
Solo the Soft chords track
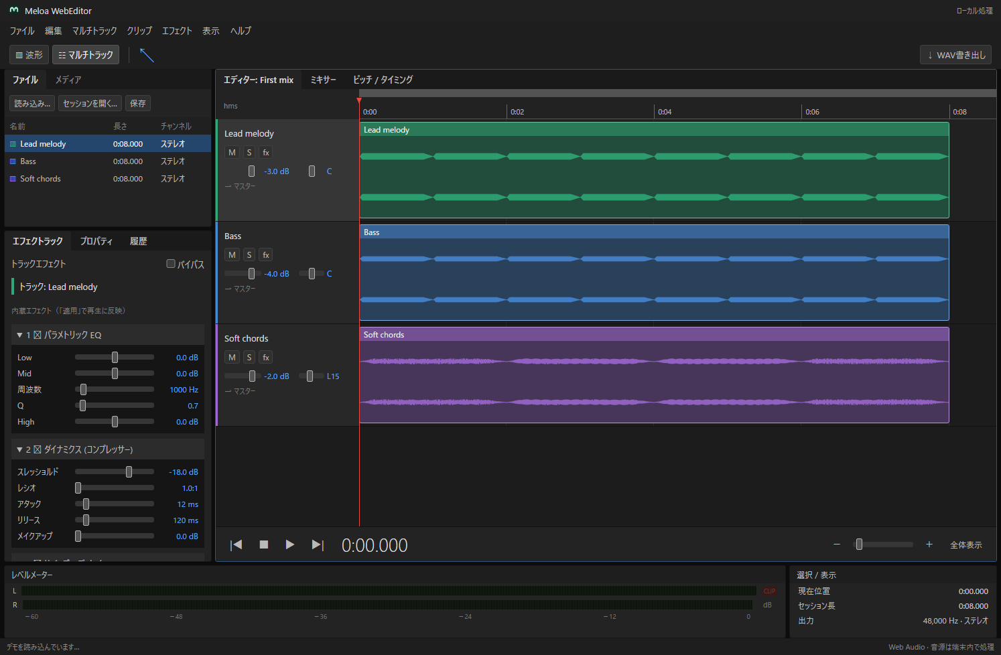[x=249, y=358]
